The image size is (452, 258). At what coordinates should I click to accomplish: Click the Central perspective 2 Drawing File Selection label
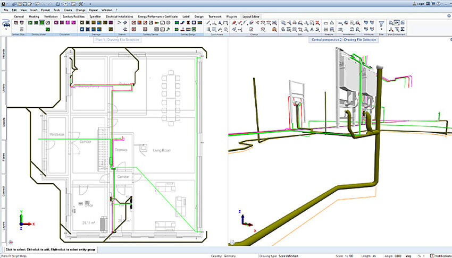(x=344, y=39)
